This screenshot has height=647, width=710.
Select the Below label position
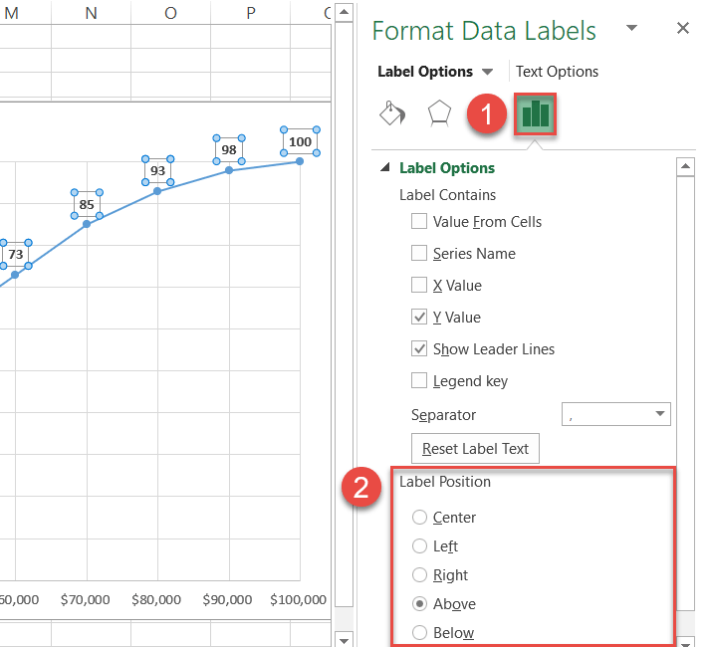tap(419, 632)
